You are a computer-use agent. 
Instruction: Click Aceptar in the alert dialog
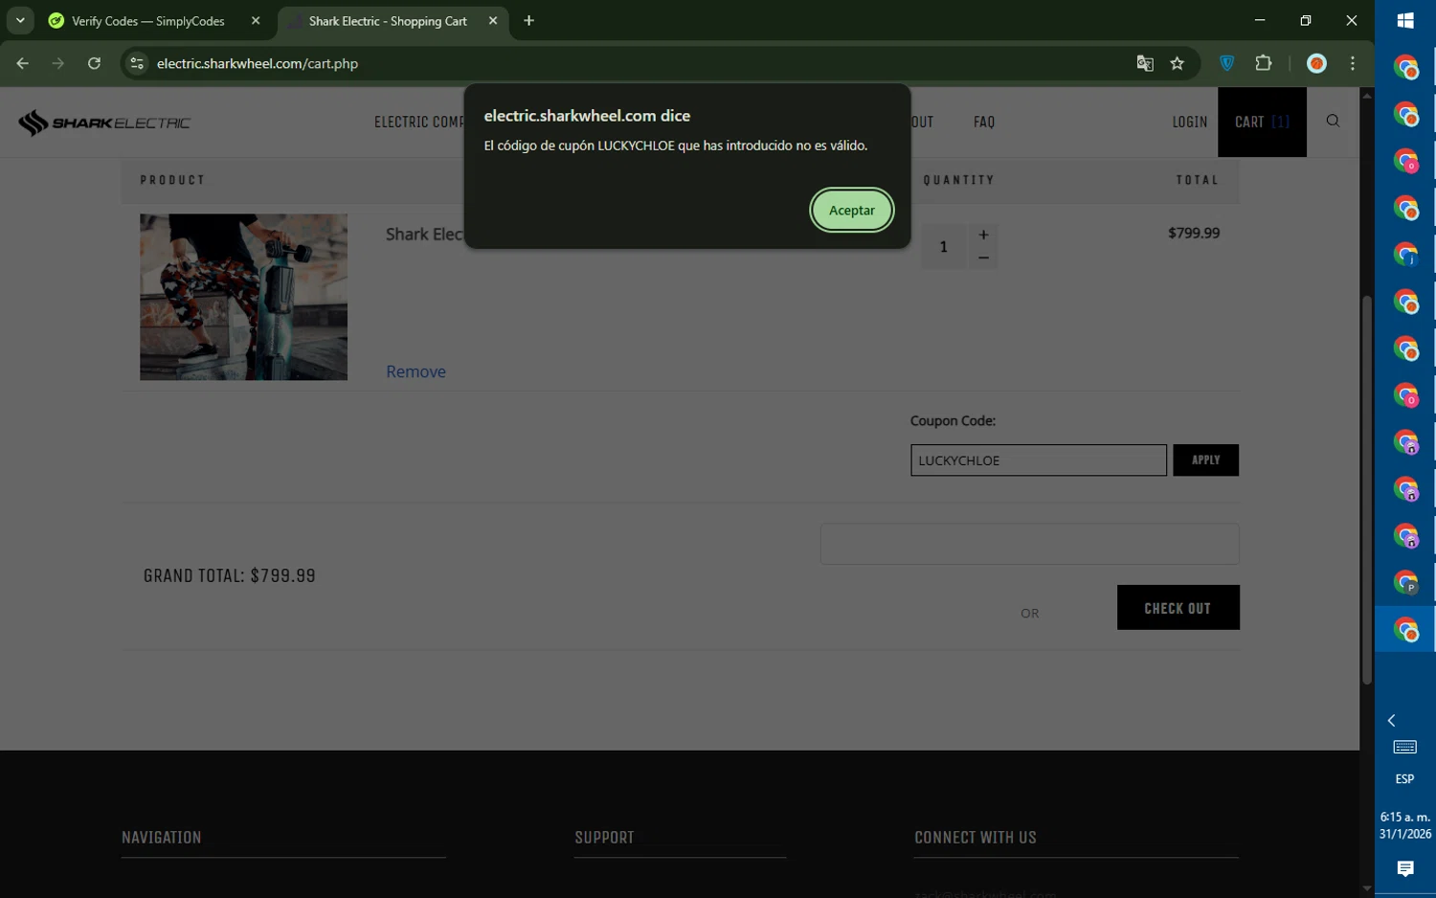(x=851, y=211)
